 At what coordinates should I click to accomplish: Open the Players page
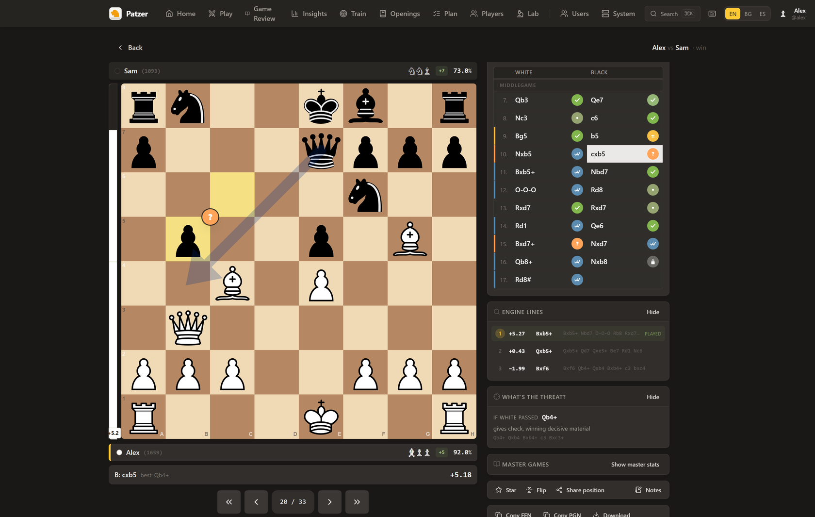coord(487,14)
